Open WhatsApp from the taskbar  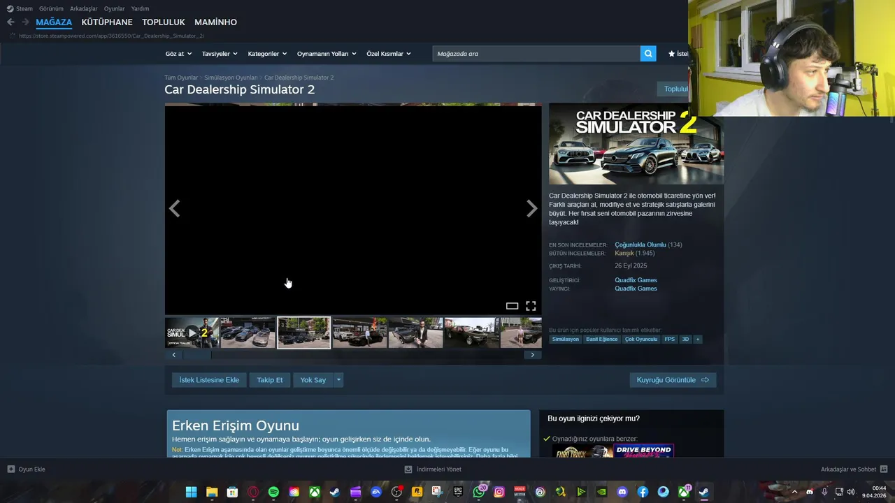tap(479, 492)
